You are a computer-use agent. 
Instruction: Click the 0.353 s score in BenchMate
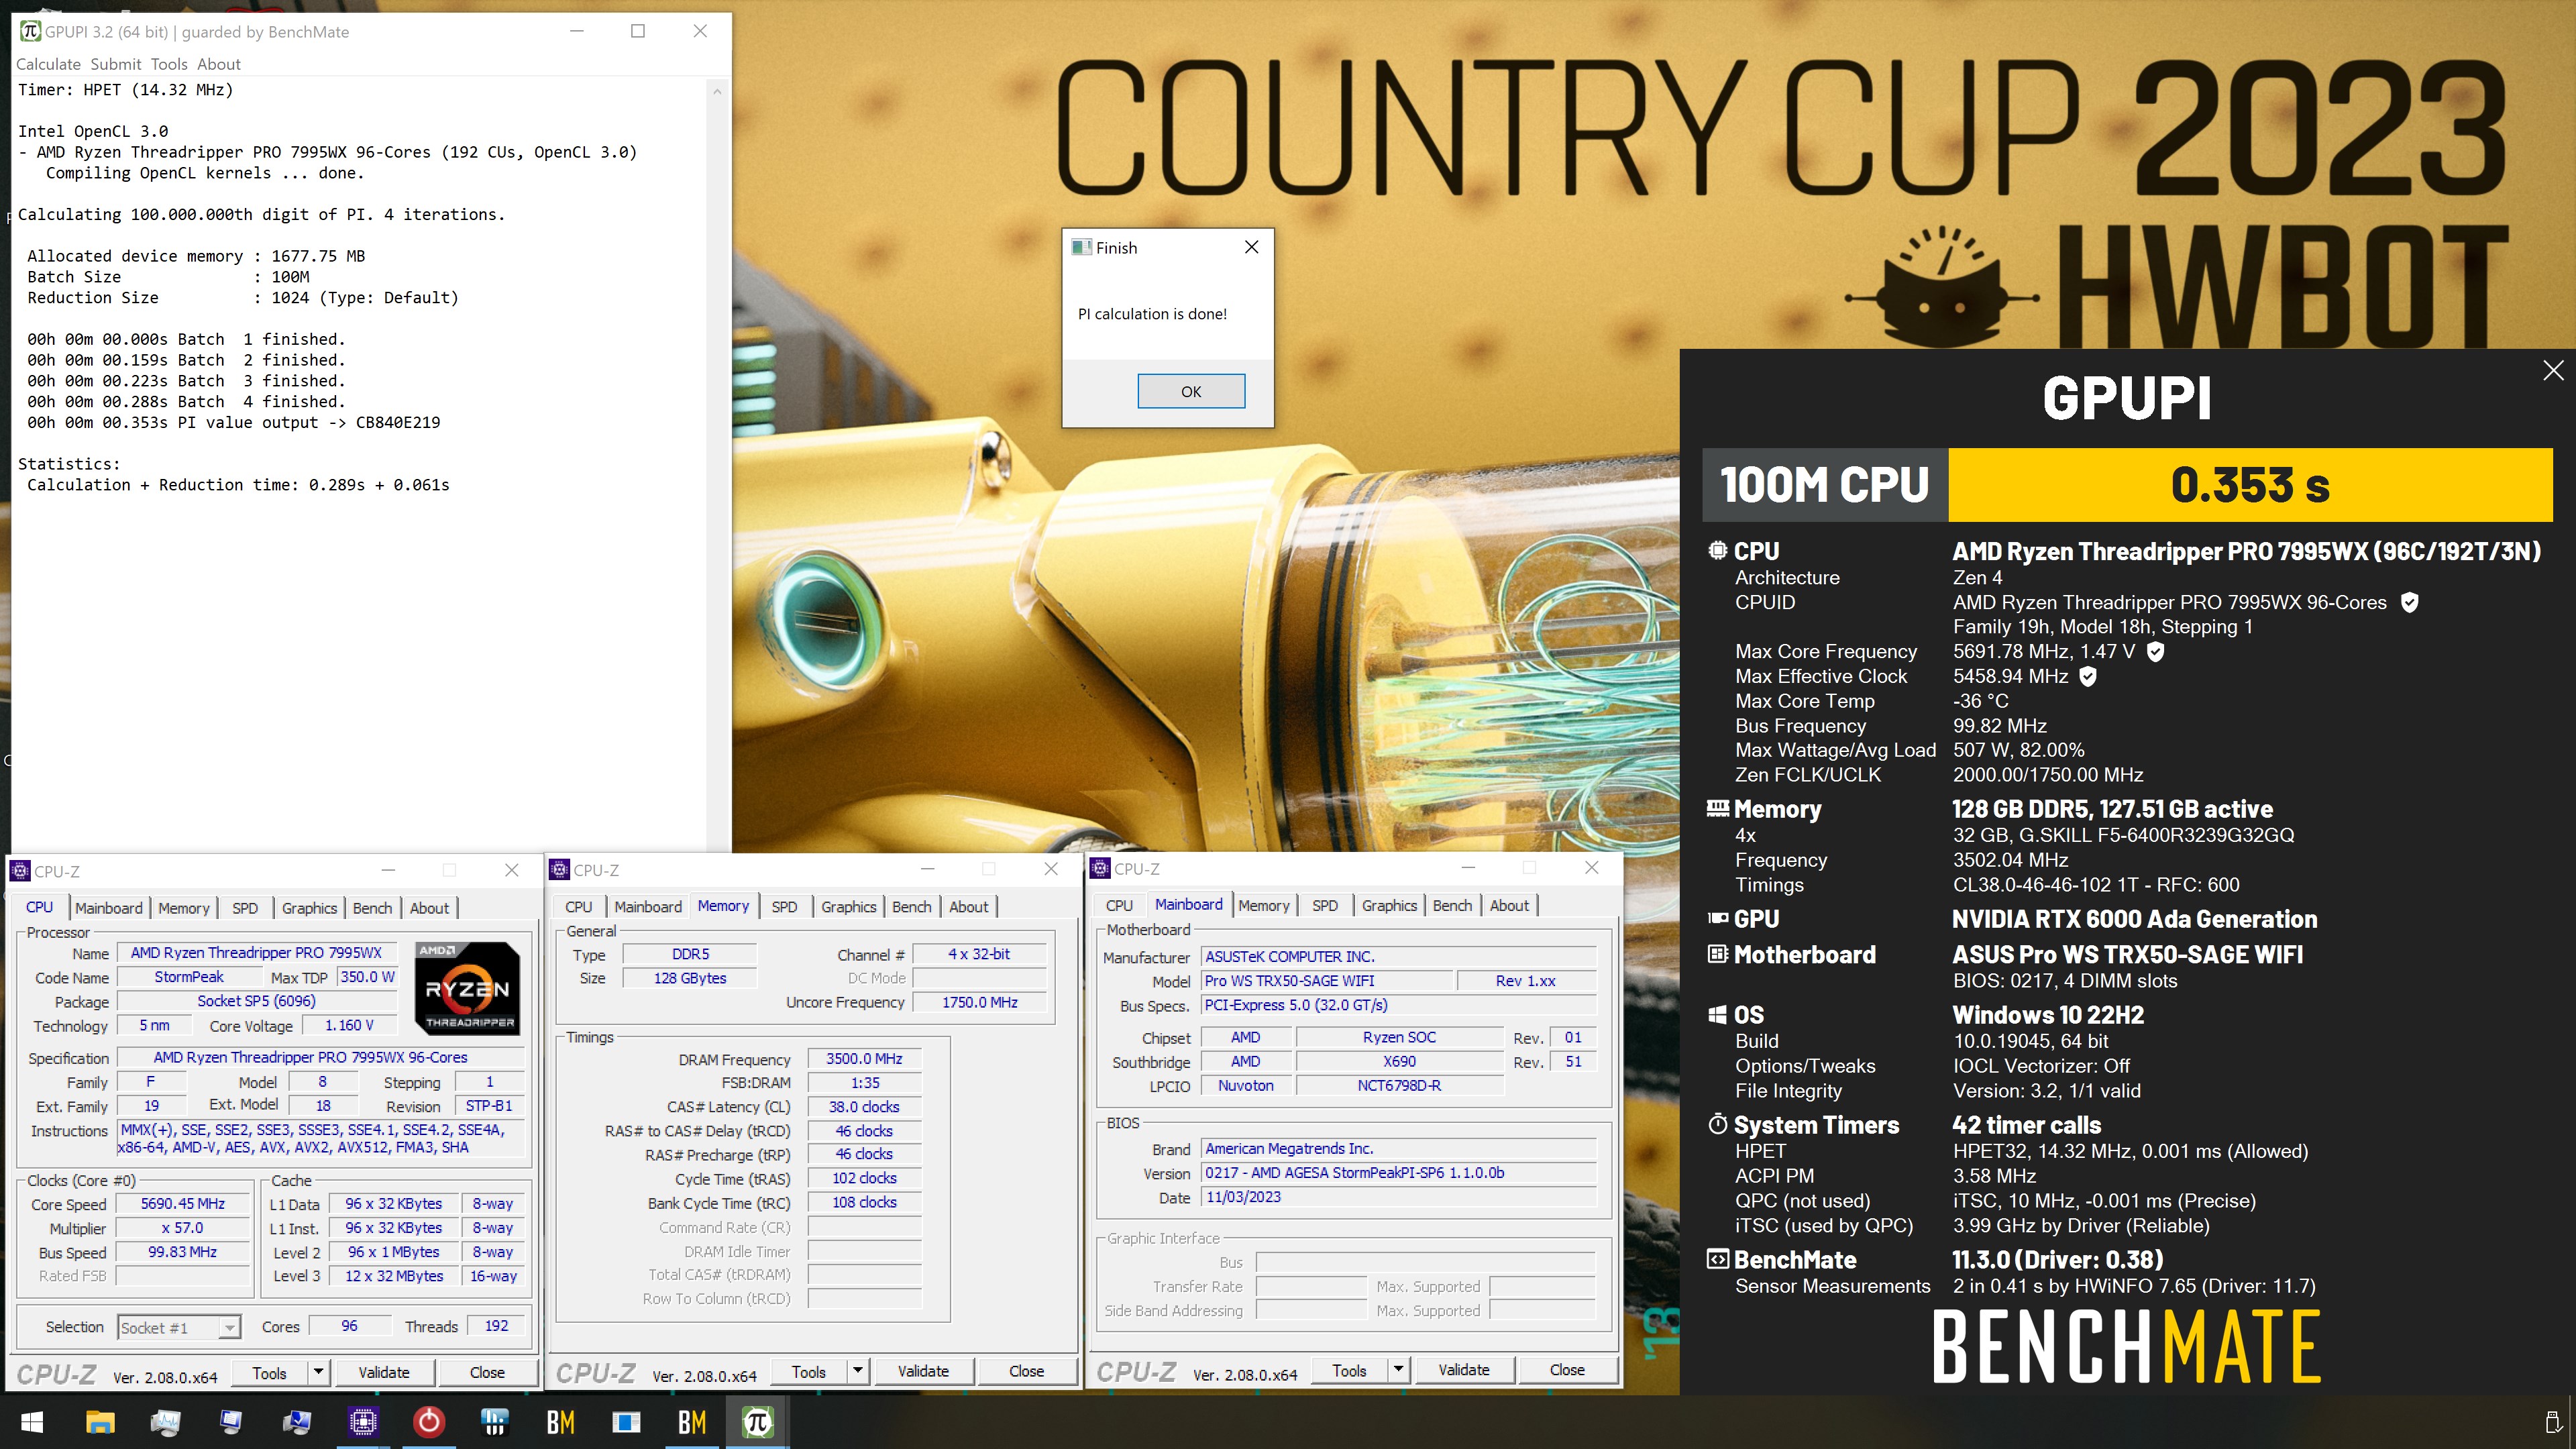pos(2250,485)
